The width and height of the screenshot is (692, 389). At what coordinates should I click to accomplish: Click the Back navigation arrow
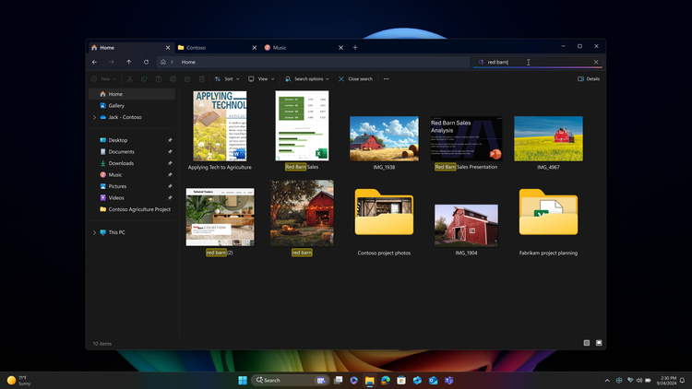point(94,62)
